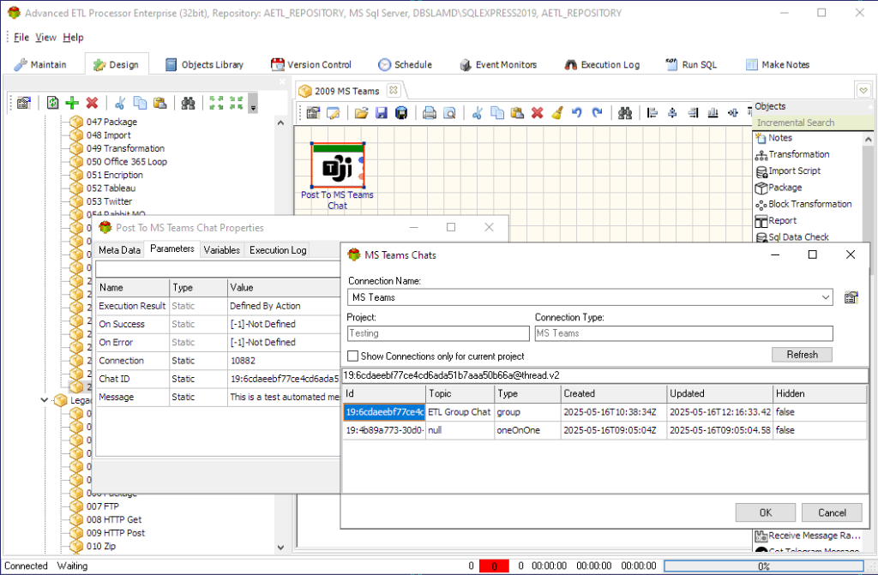The width and height of the screenshot is (878, 575).
Task: Select the oneOnOne chat row in the chats grid
Action: coord(604,430)
